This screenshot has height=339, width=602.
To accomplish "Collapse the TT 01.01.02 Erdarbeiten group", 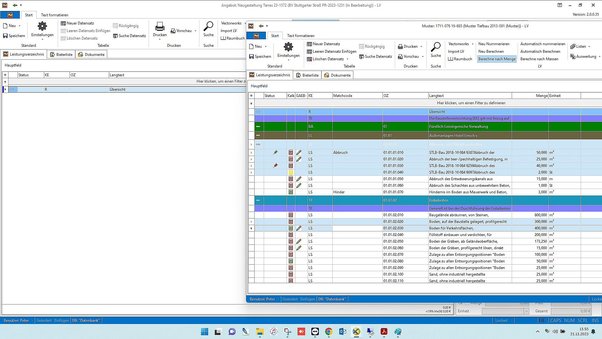I will 258,200.
